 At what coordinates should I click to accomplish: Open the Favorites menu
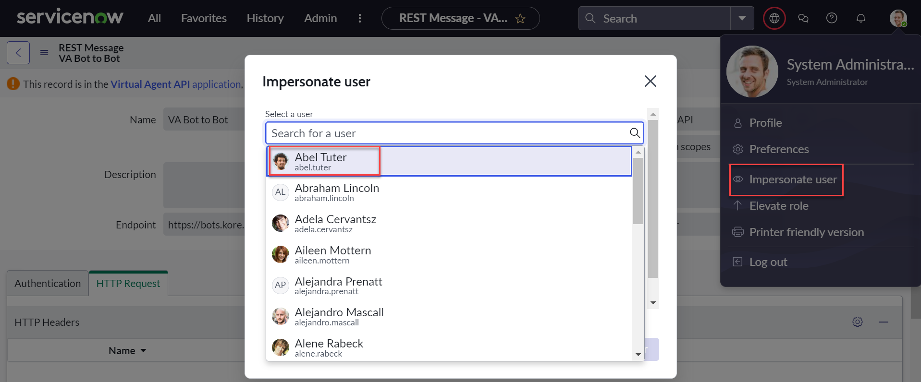(x=204, y=18)
